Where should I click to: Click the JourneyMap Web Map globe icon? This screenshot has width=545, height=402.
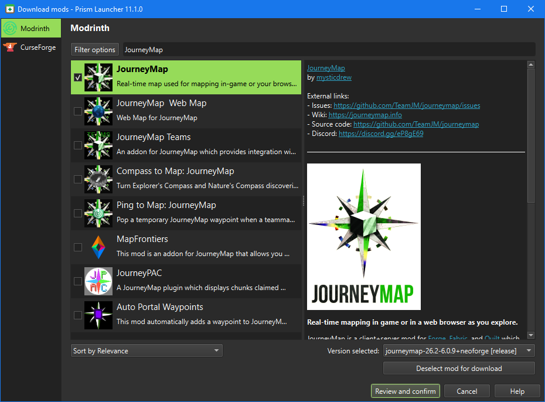tap(98, 111)
